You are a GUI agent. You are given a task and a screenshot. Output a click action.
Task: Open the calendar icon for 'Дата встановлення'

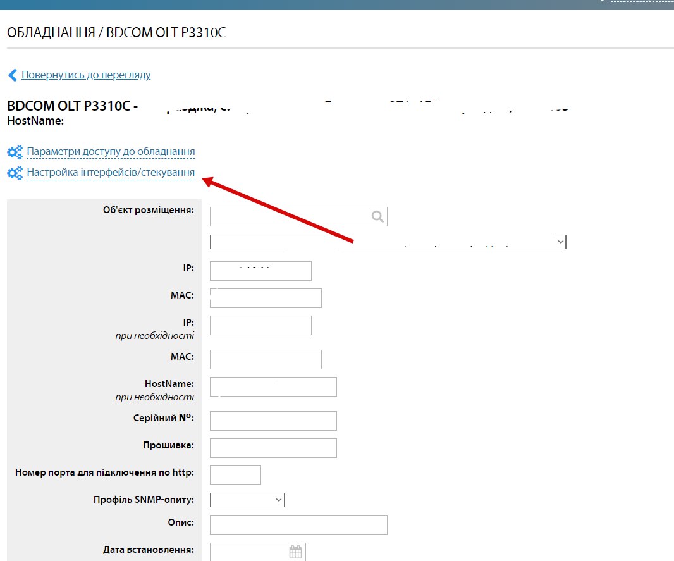pos(296,552)
